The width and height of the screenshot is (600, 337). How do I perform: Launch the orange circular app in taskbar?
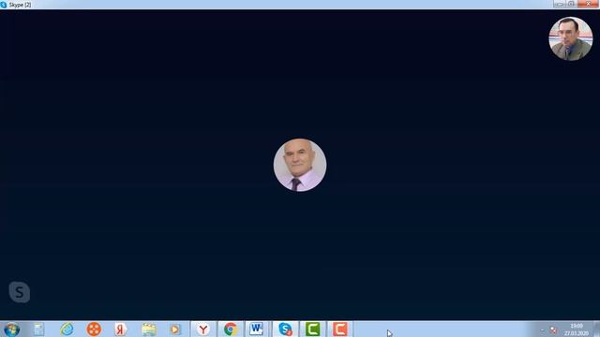pos(94,329)
